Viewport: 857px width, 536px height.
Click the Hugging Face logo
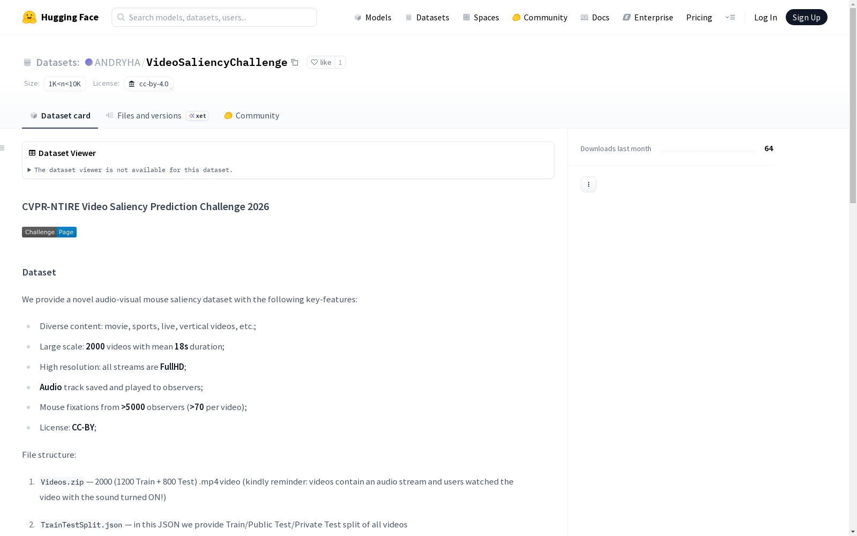(61, 17)
